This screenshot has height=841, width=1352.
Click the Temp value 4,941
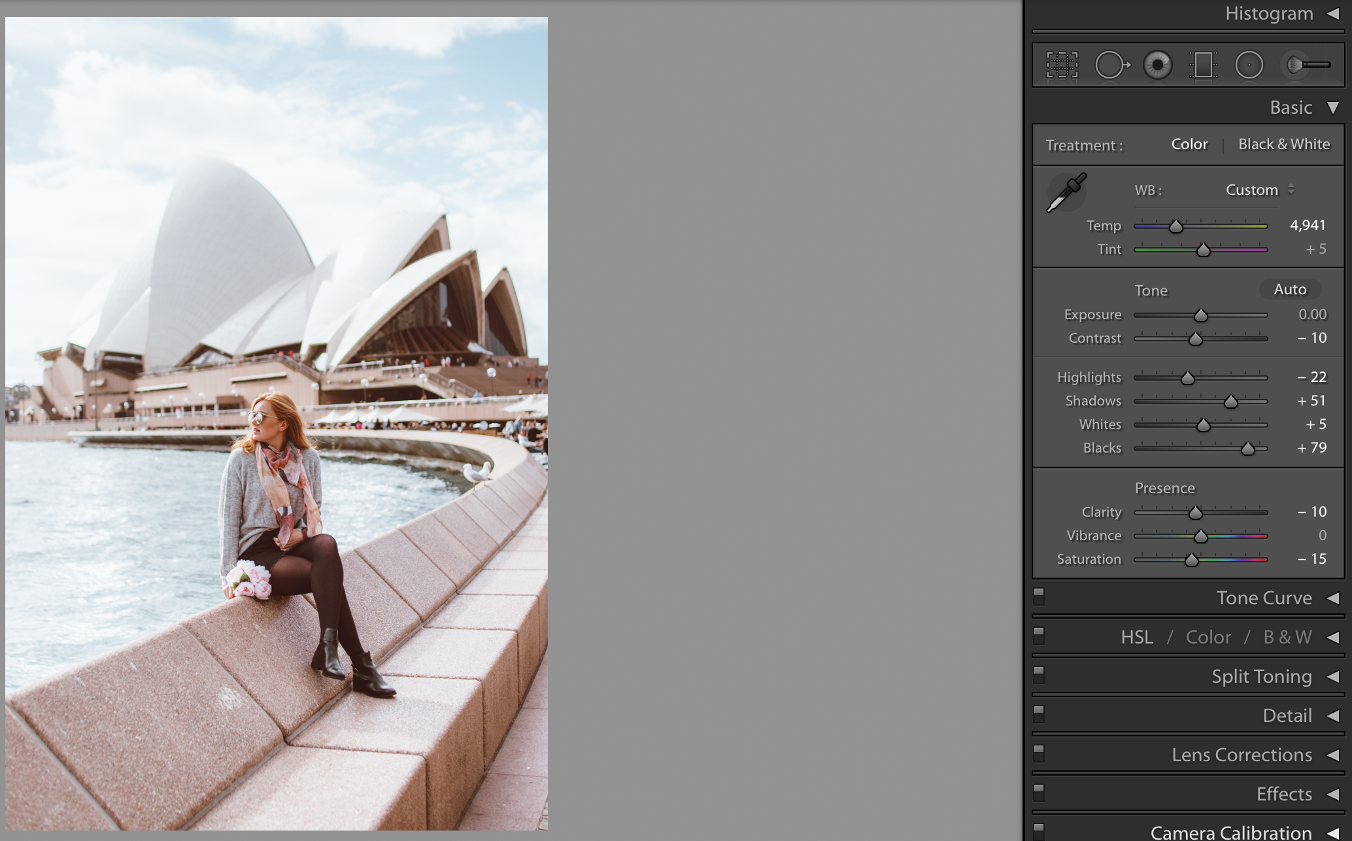click(x=1308, y=226)
